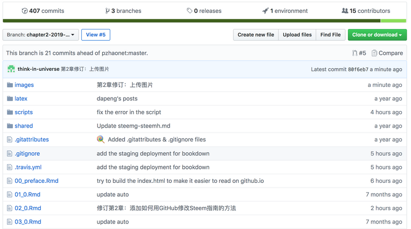Viewport: 411px width, 229px height.
Task: Open the latex folder
Action: coord(21,99)
